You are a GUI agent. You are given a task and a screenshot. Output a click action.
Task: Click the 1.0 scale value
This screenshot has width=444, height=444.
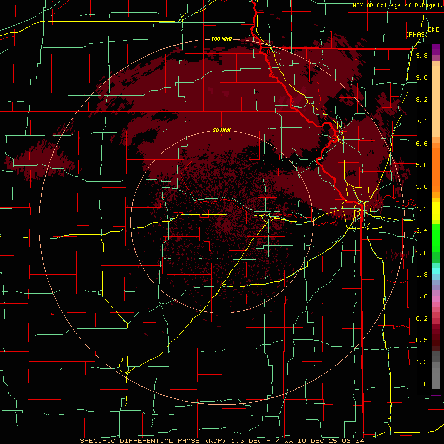422,296
